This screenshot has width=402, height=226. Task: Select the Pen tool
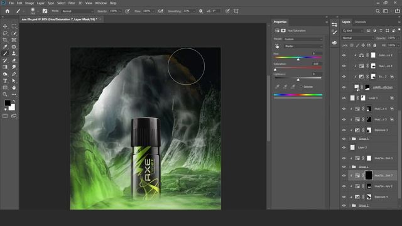[x=14, y=74]
